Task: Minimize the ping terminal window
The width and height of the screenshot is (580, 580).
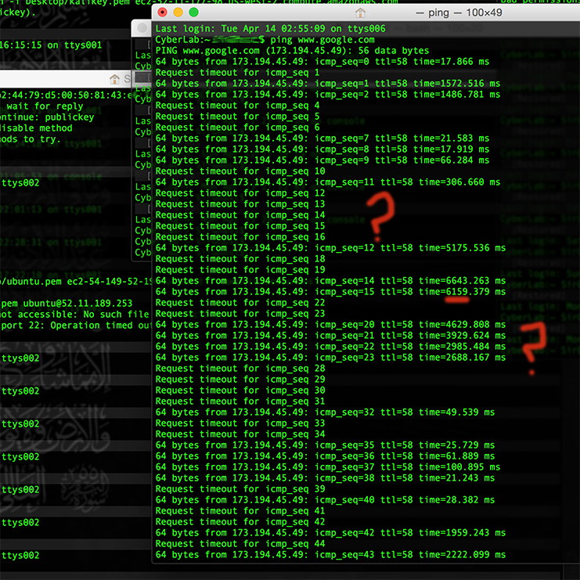Action: pos(178,13)
